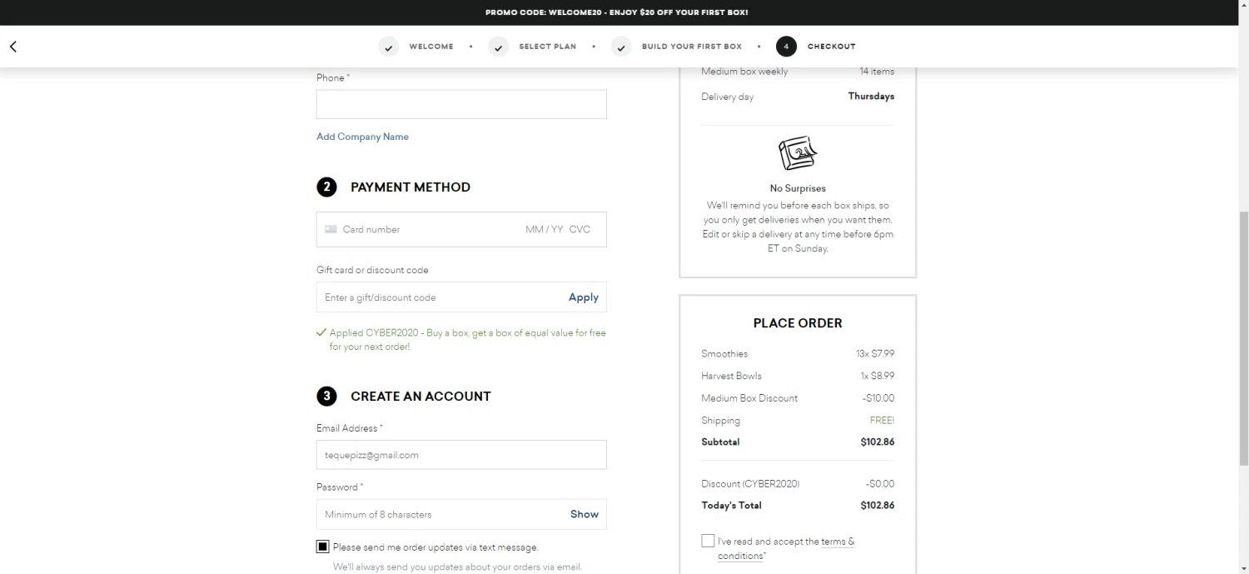
Task: Return to the SELECT PLAN step
Action: point(547,47)
